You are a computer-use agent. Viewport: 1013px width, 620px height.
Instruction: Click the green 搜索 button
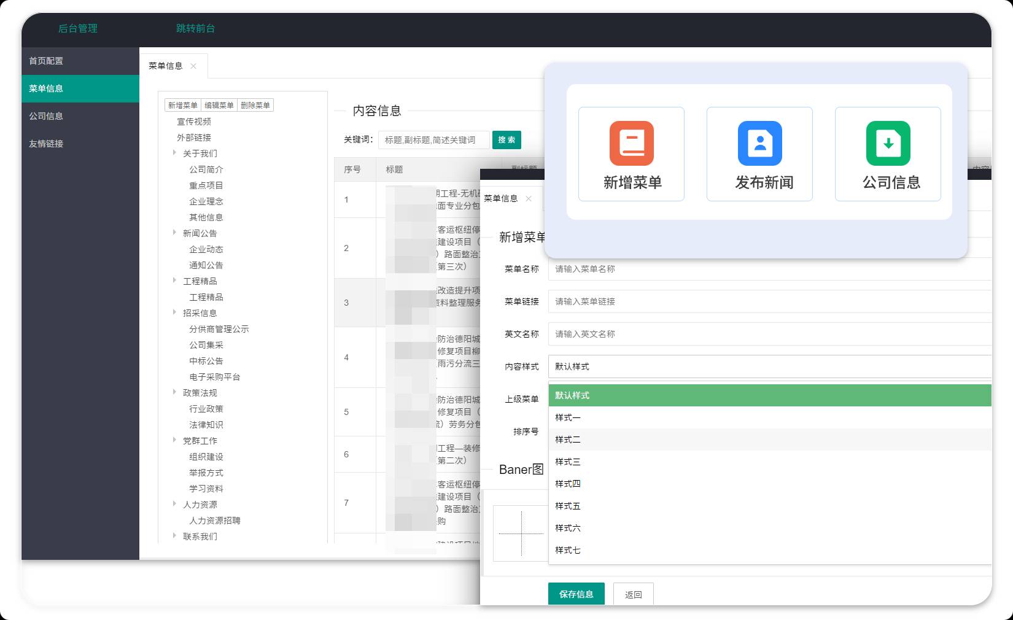(x=506, y=140)
